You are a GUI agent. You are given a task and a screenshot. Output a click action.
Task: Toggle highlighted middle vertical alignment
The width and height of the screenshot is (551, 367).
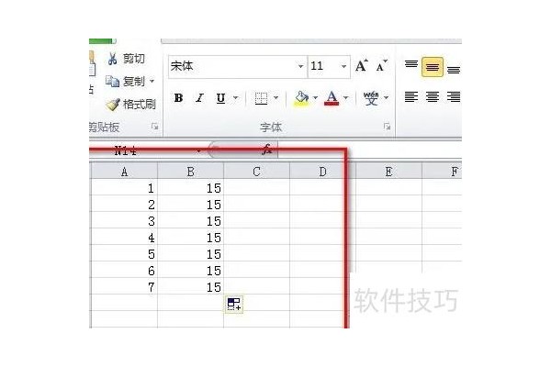point(433,67)
